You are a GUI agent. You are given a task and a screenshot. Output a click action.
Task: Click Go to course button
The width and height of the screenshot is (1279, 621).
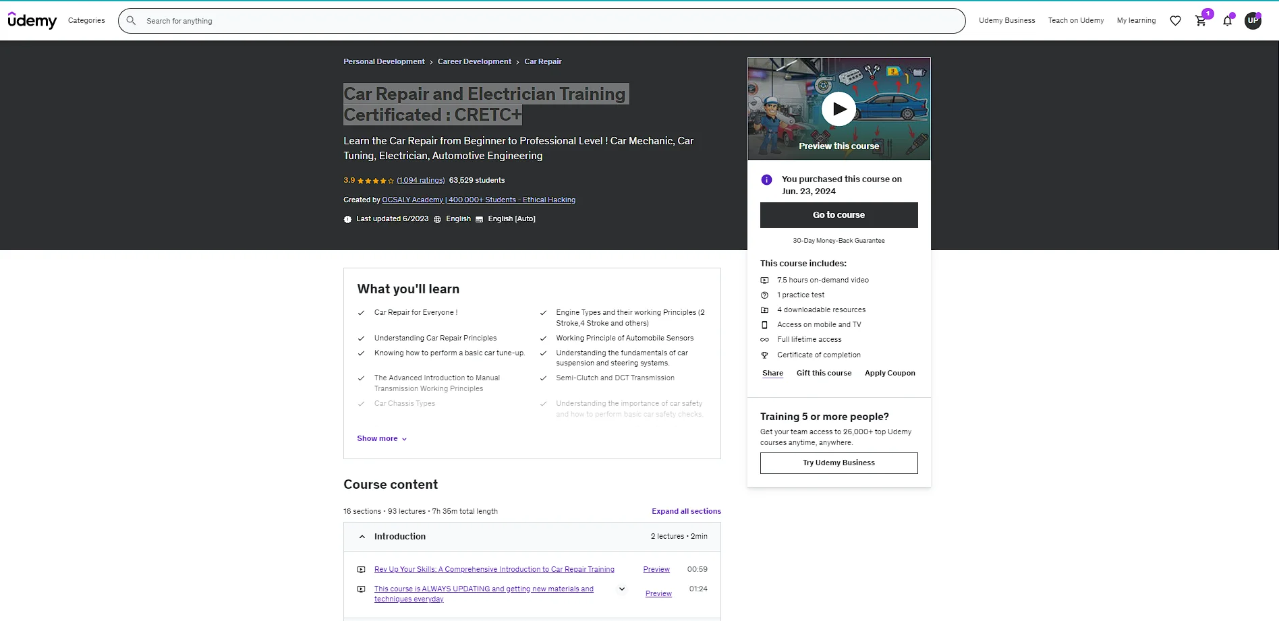coord(839,215)
